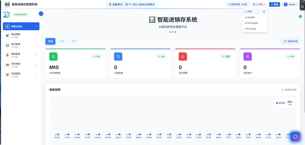Collapse the sidebar with the blue arrow
Image resolution: width=305 pixels, height=145 pixels.
tap(41, 14)
